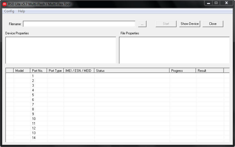Click the Device Properties text area

(x=61, y=50)
